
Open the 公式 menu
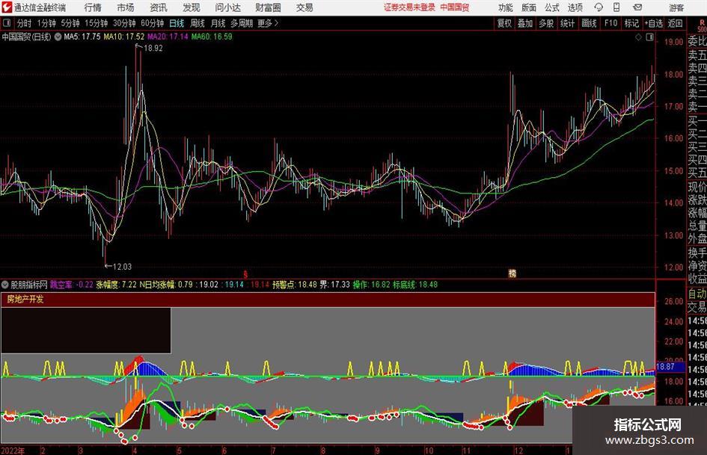point(551,7)
